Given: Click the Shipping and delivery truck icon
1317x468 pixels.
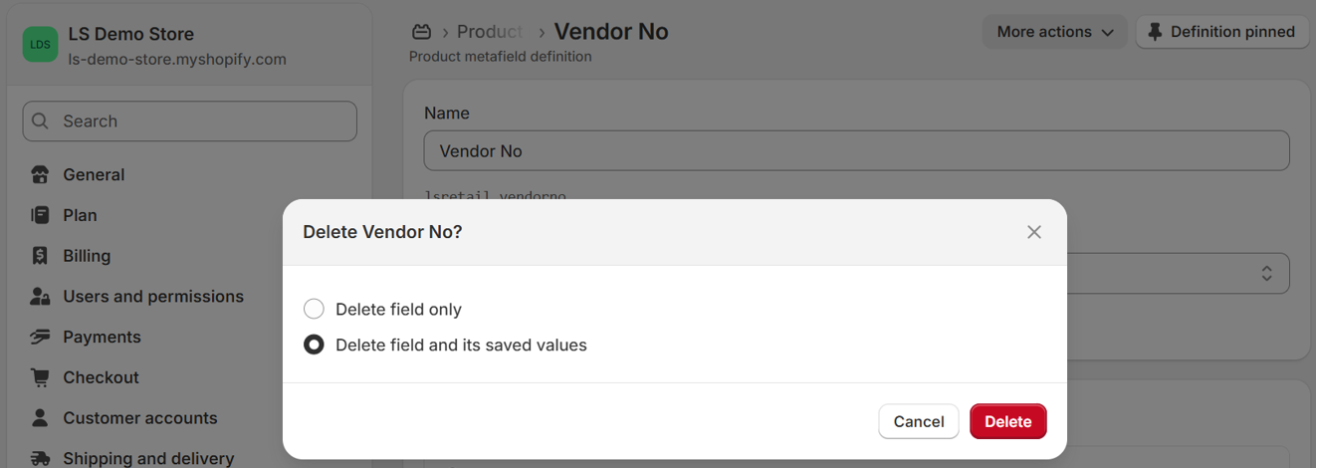Looking at the screenshot, I should pyautogui.click(x=40, y=458).
